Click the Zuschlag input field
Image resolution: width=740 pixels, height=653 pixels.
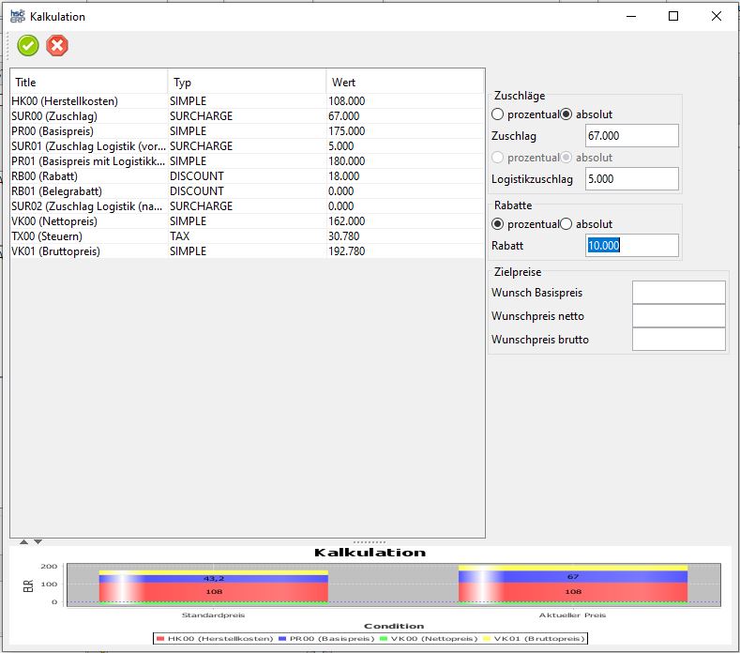631,136
